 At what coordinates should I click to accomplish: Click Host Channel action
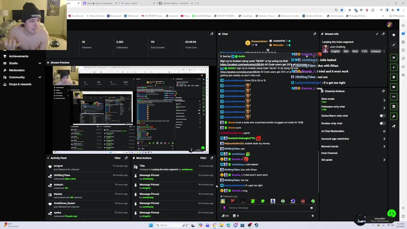point(329,153)
